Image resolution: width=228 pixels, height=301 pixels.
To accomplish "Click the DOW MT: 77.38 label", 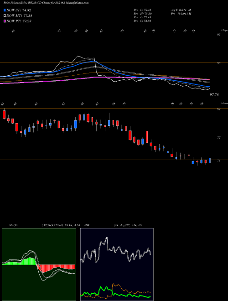I will tap(19, 16).
